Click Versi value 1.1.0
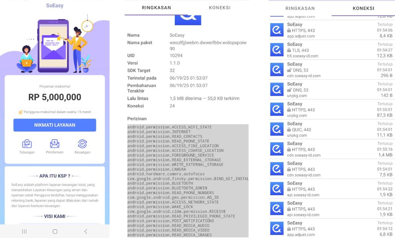The image size is (395, 238). (175, 63)
